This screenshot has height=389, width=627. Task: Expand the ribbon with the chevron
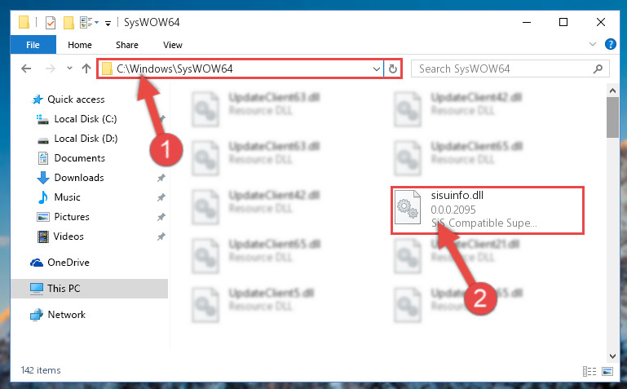593,44
